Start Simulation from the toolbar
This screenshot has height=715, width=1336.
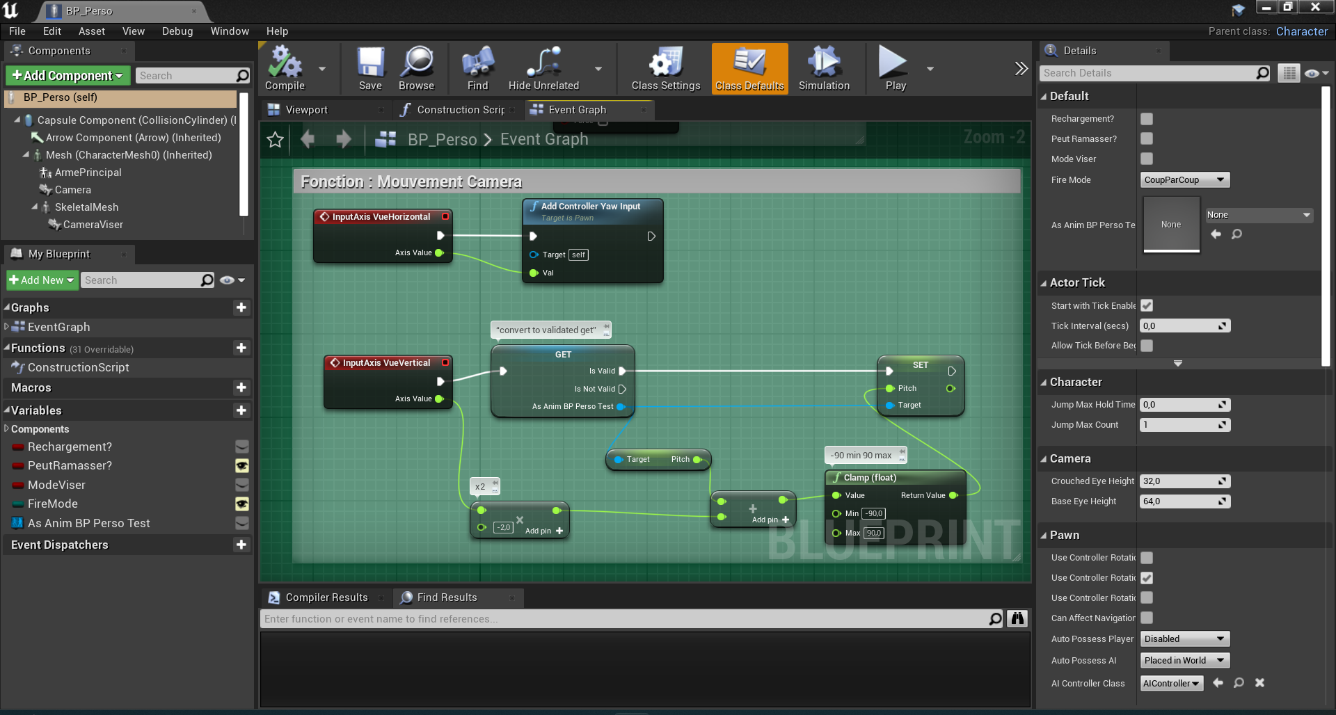tap(824, 68)
